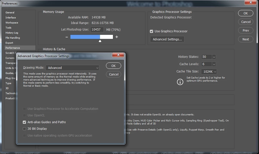Select General in the Preferences sidebar
259x154 pixels.
[10, 13]
